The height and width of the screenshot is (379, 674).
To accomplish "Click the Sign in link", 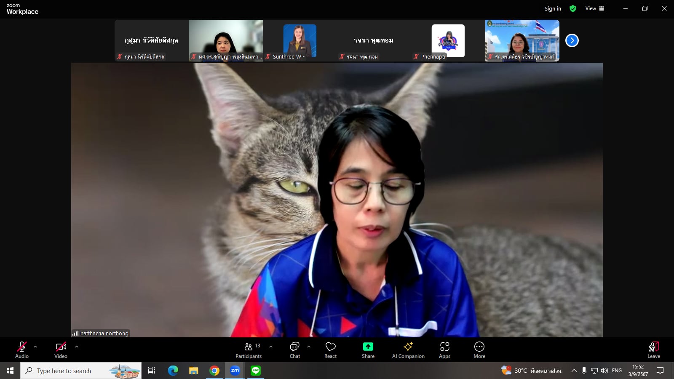I will click(552, 8).
